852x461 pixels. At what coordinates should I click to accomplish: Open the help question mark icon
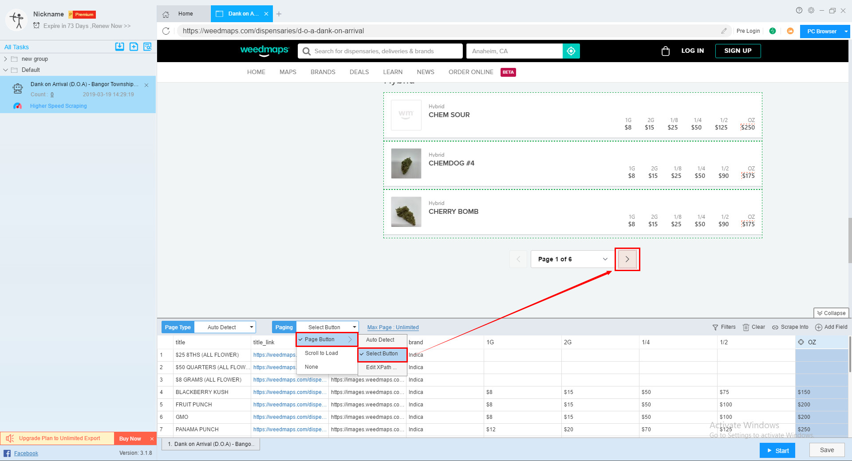click(x=799, y=10)
